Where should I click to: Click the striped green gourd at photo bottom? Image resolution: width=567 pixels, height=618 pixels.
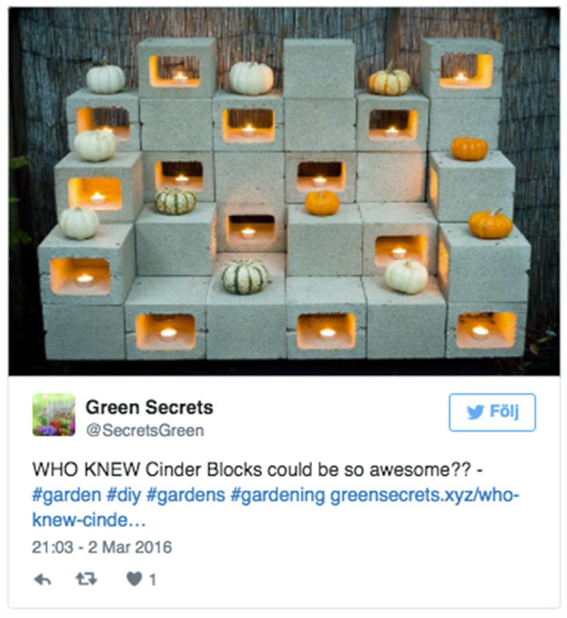coord(244,277)
